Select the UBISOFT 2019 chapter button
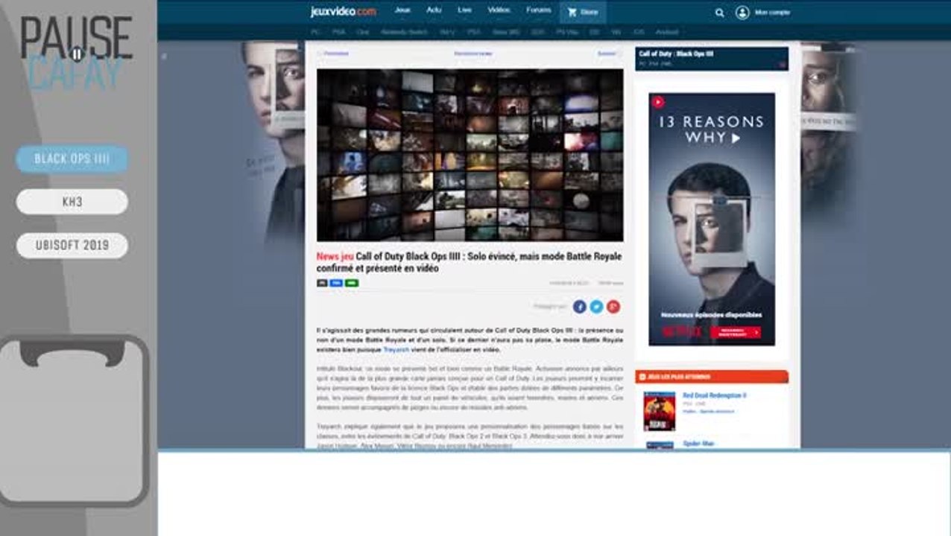The image size is (951, 536). coord(72,246)
